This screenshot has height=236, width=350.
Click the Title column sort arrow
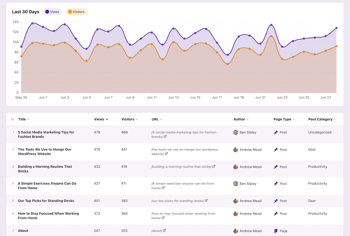tap(29, 119)
